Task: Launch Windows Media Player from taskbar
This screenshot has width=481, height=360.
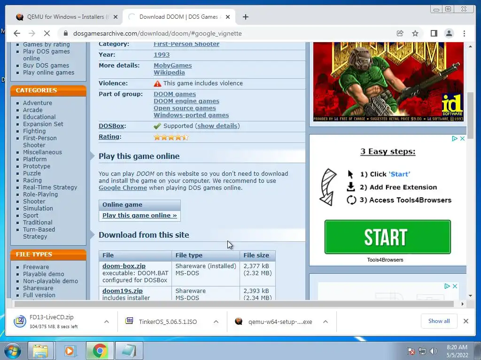Action: pos(70,351)
